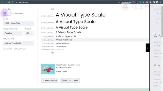Open the Extensions puzzle icon
163x91 pixels.
[x=150, y=2]
